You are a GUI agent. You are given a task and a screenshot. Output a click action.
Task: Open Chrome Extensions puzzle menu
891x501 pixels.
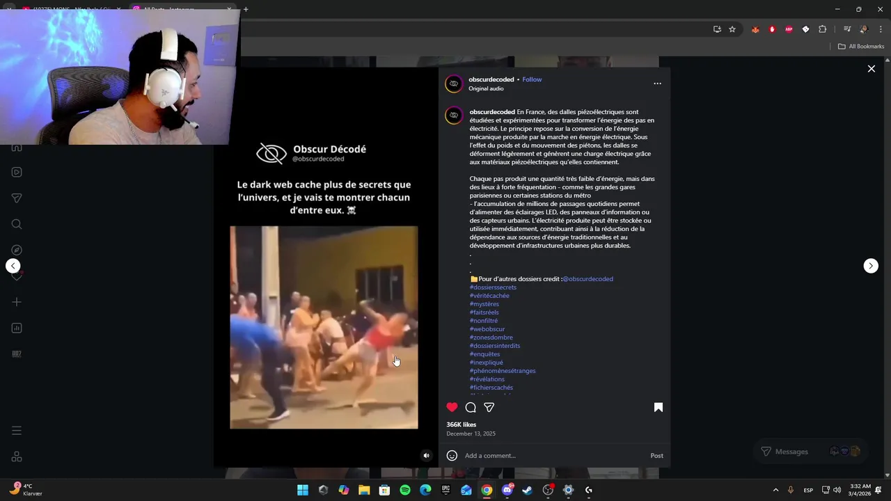coord(822,29)
